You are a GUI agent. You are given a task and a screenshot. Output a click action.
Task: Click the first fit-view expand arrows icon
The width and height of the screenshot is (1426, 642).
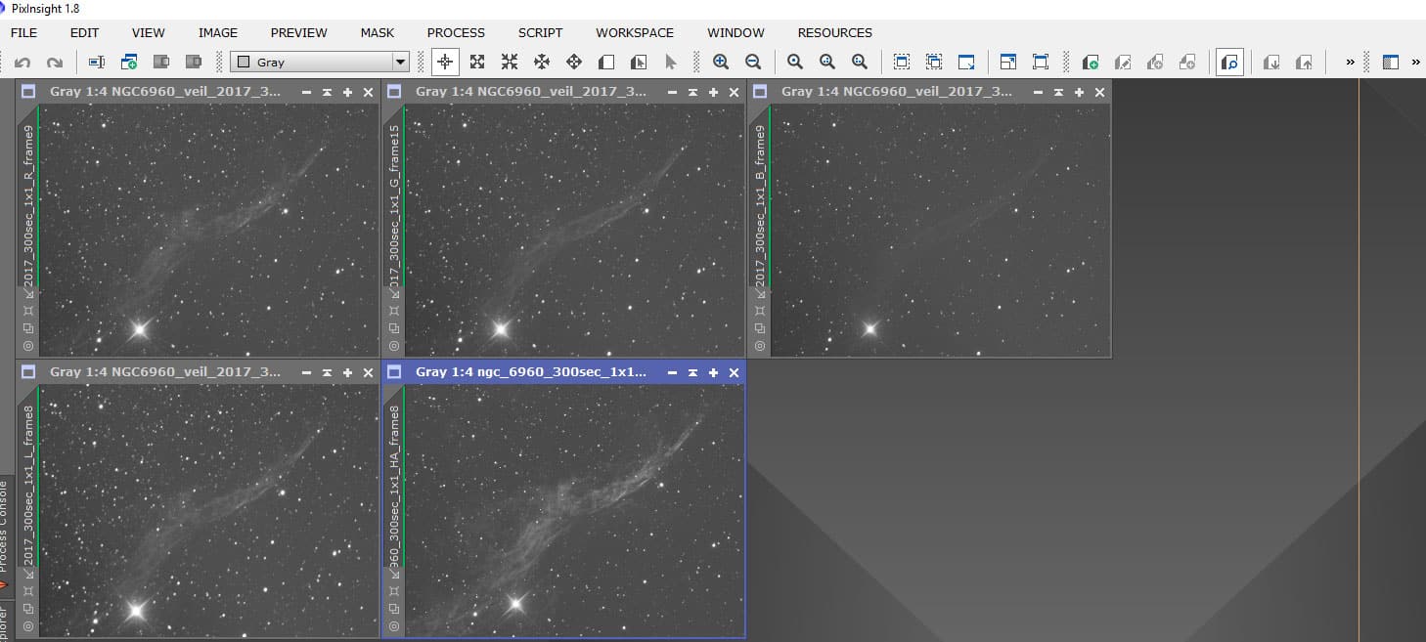point(477,62)
